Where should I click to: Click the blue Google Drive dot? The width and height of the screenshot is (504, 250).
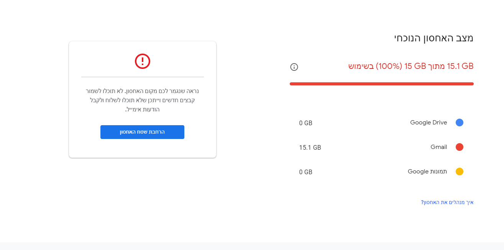tap(460, 123)
